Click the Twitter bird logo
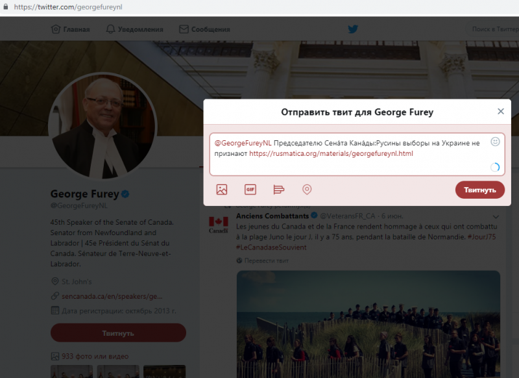 [x=353, y=29]
